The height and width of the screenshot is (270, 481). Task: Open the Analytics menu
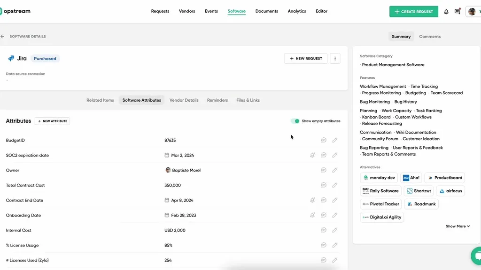point(297,11)
